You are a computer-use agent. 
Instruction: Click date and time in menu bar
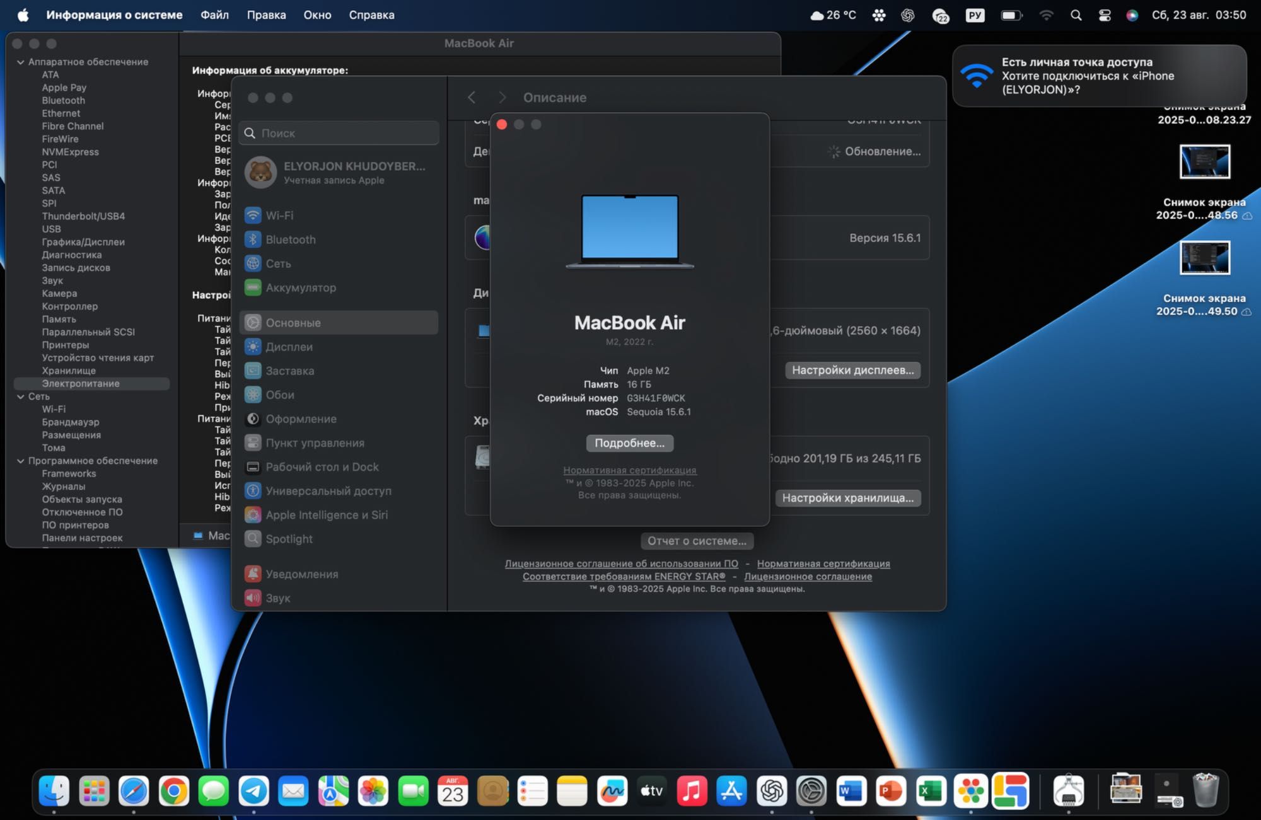(1199, 15)
